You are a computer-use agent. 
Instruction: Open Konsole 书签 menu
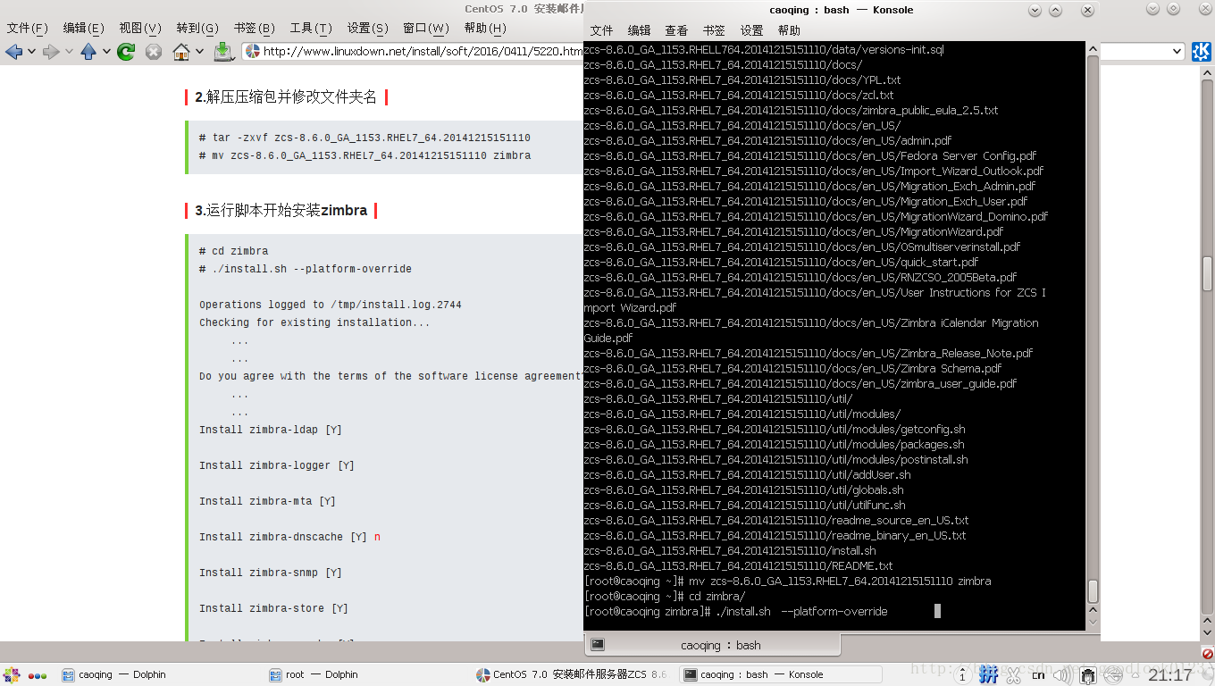(x=714, y=30)
